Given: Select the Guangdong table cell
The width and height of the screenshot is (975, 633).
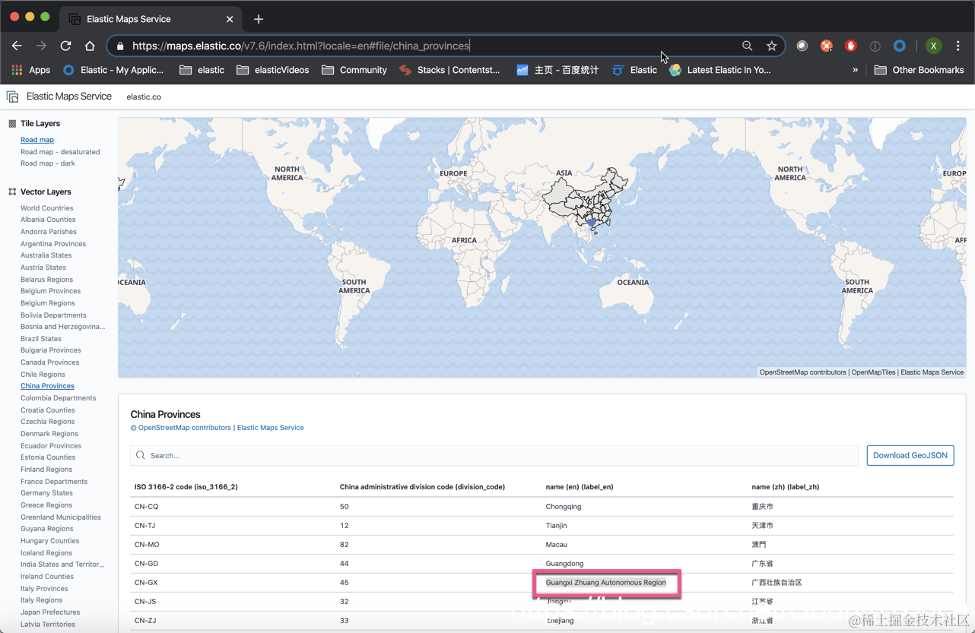Looking at the screenshot, I should pos(565,564).
